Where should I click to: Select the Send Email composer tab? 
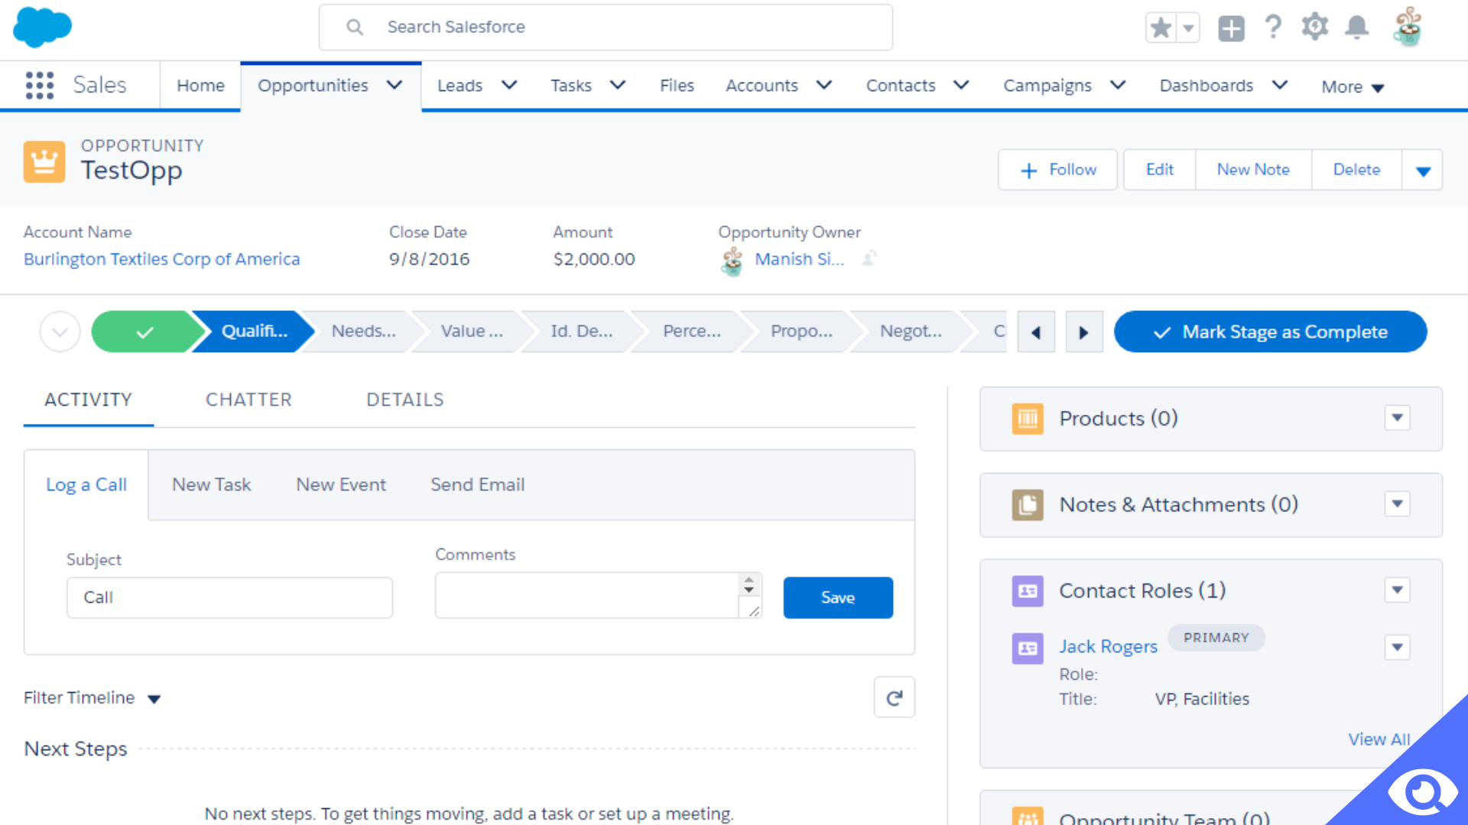(x=477, y=485)
